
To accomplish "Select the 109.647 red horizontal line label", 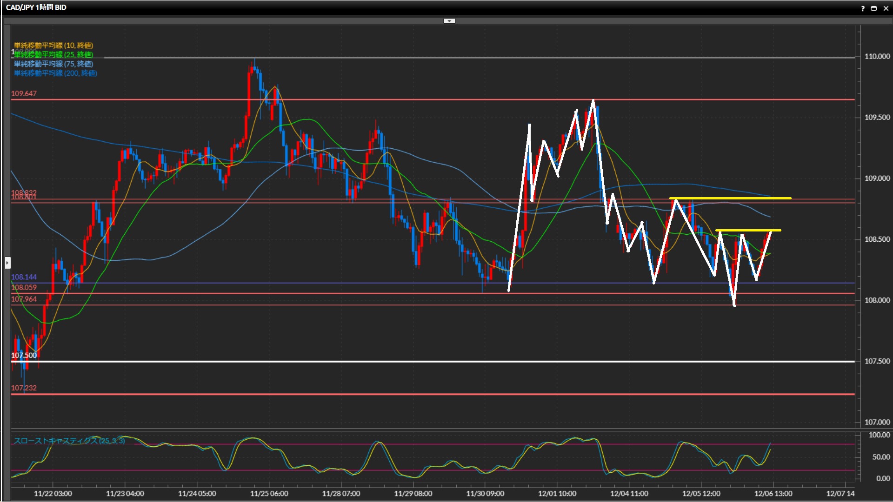I will pos(24,93).
